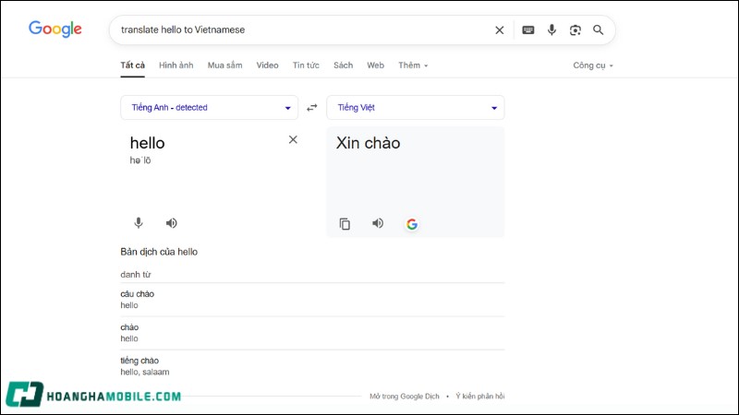Viewport: 739px width, 415px height.
Task: Expand the 'Tiếng Anh - detected' language dropdown
Action: point(209,108)
